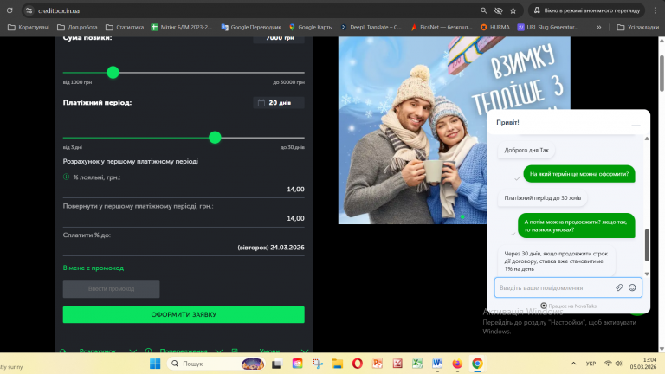Click Працює на NovaTalks link

point(568,306)
